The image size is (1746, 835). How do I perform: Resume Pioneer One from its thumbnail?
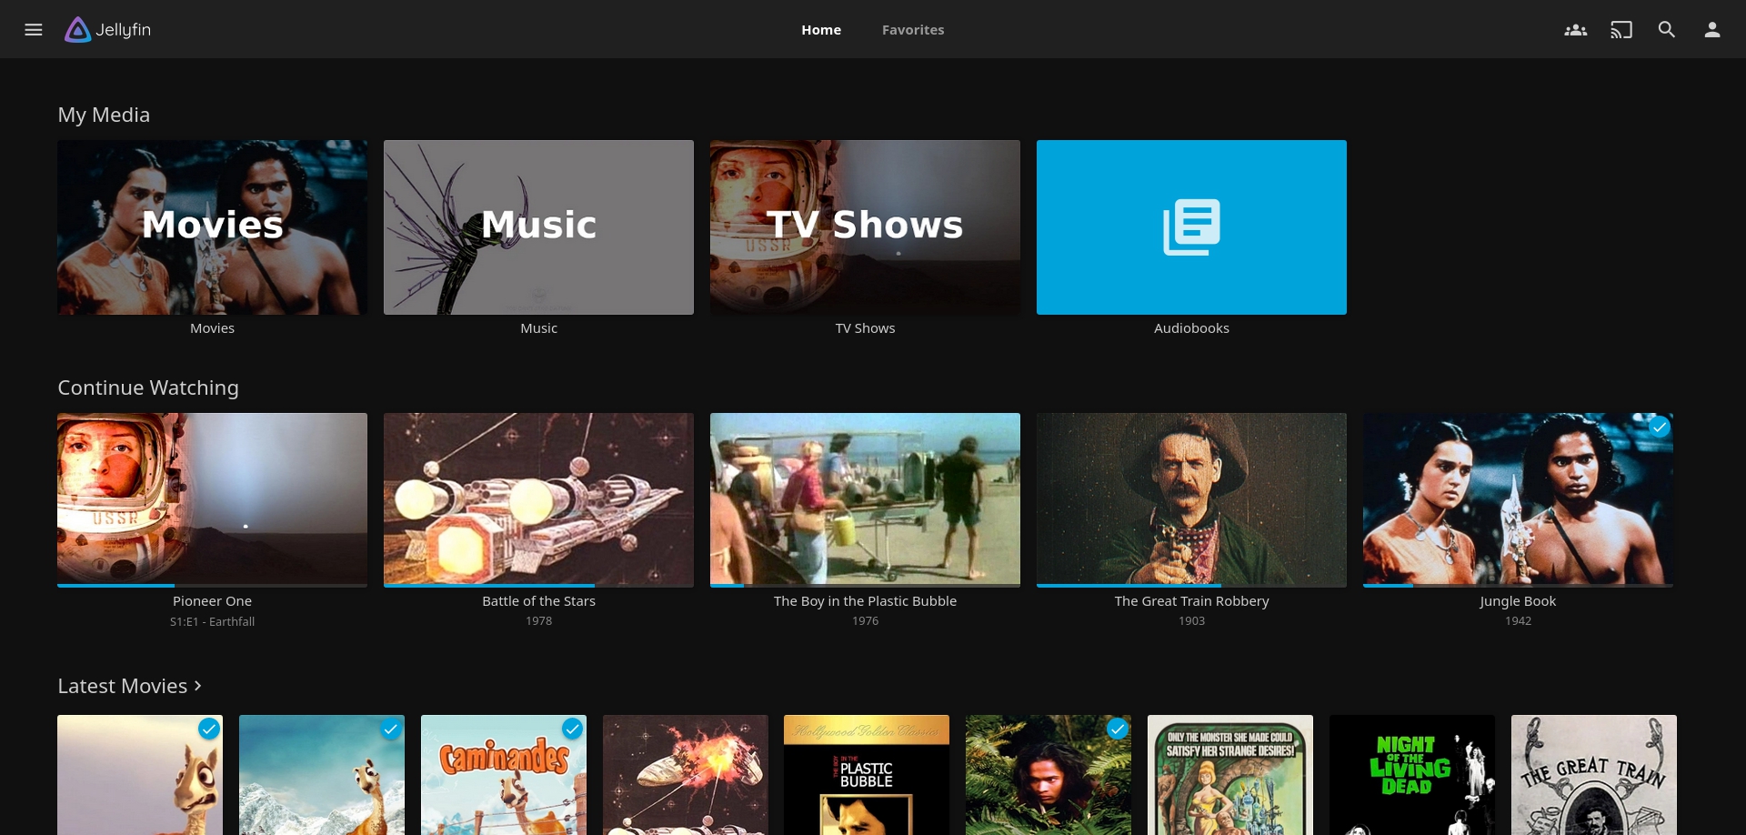(213, 498)
